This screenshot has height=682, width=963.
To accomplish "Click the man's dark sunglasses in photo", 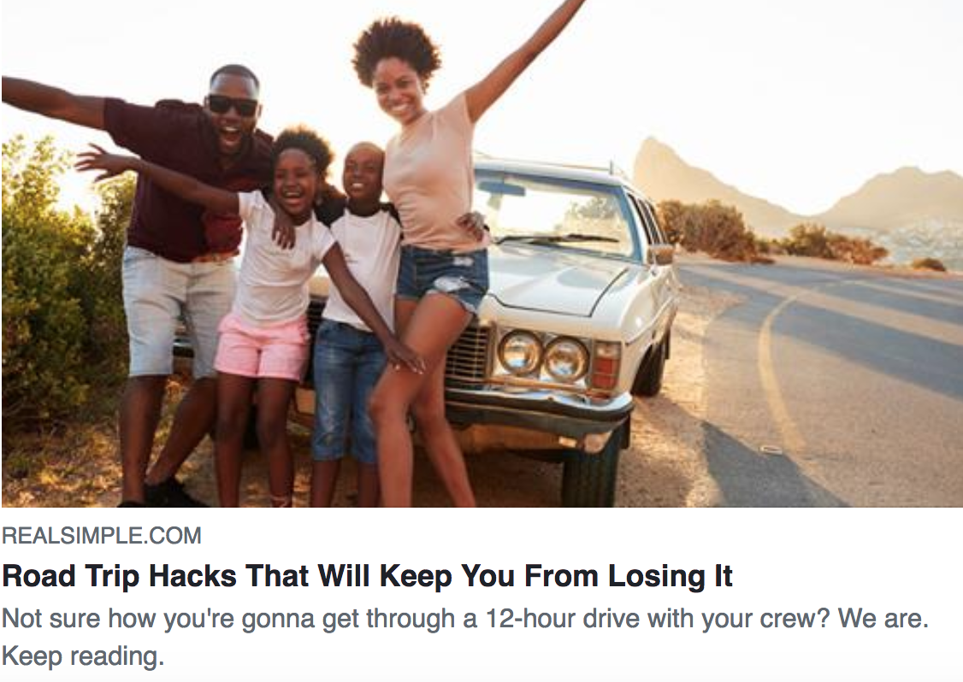I will pyautogui.click(x=232, y=105).
